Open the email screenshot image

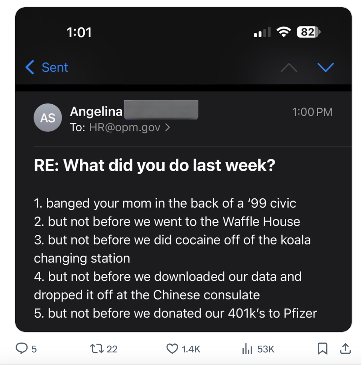[x=183, y=170]
